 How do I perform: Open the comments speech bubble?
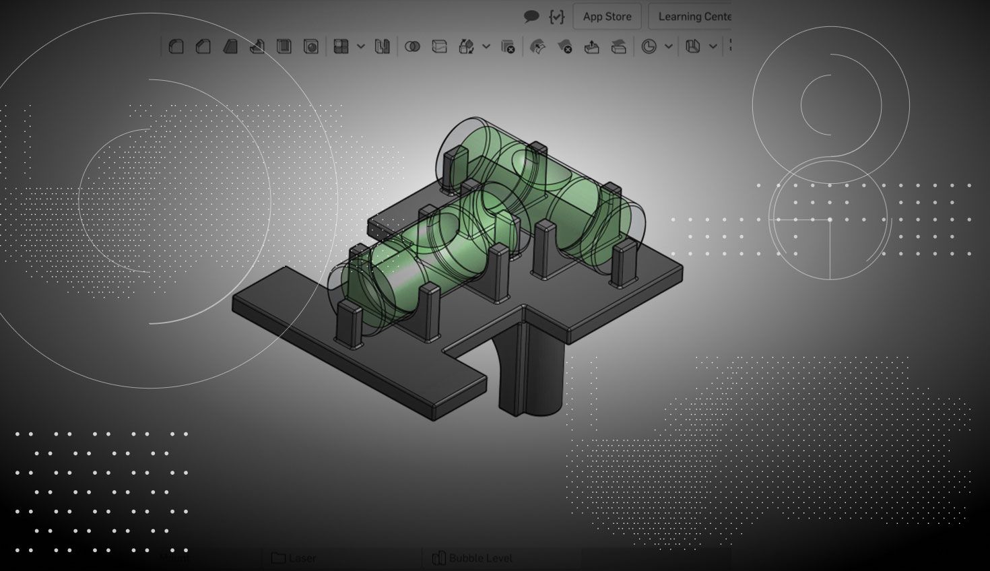pyautogui.click(x=531, y=16)
